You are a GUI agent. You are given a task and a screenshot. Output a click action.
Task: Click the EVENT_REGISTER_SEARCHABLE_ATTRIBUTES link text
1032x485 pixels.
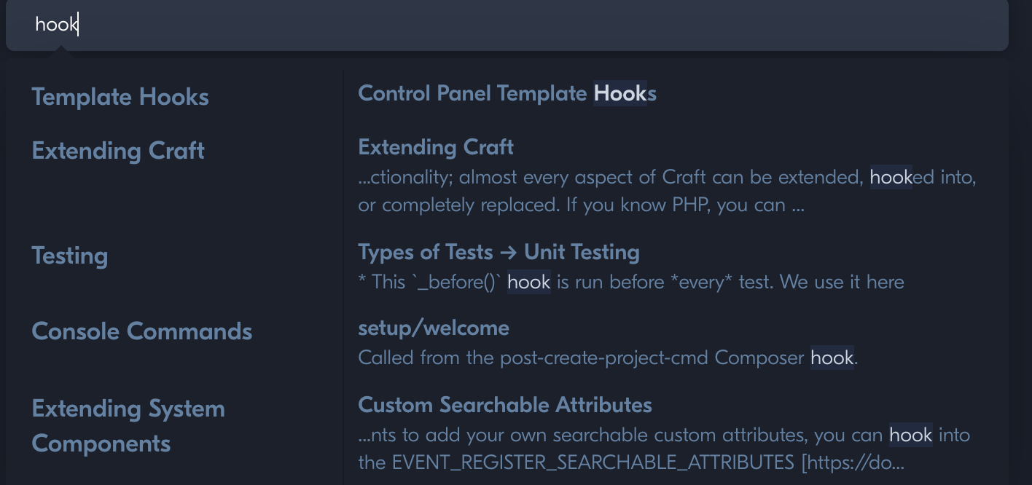pyautogui.click(x=592, y=462)
